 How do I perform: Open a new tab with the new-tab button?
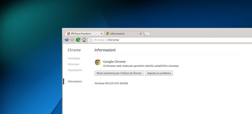(x=147, y=34)
